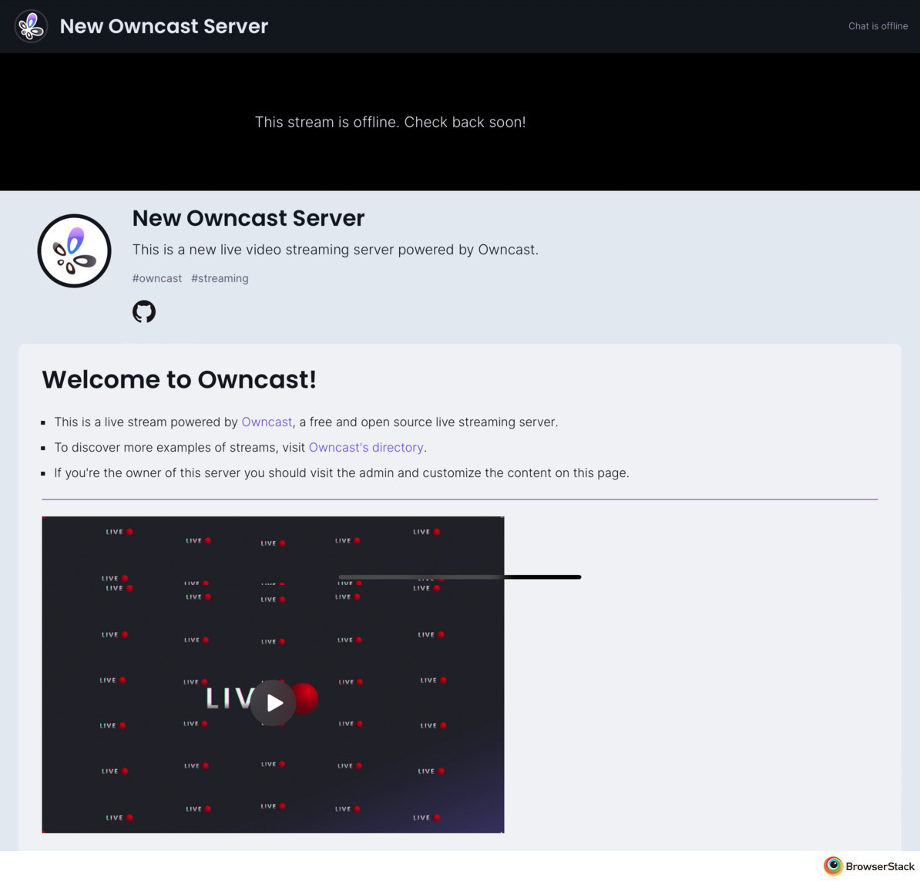Click the BrowserStack logo icon
The width and height of the screenshot is (920, 881).
[833, 866]
